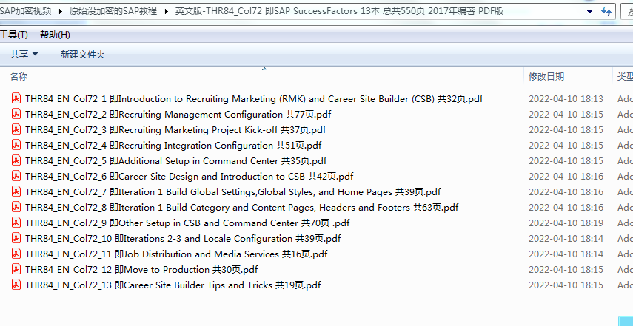Click PDF icon of THR84_EN_Col72_6 file

coord(16,176)
